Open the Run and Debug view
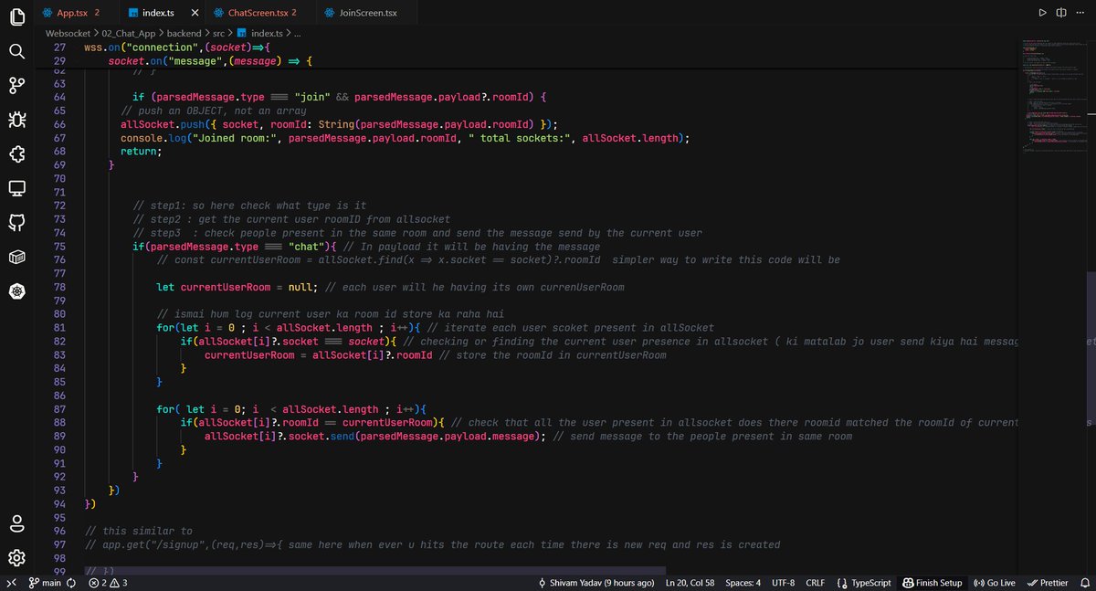The width and height of the screenshot is (1096, 591). [16, 120]
